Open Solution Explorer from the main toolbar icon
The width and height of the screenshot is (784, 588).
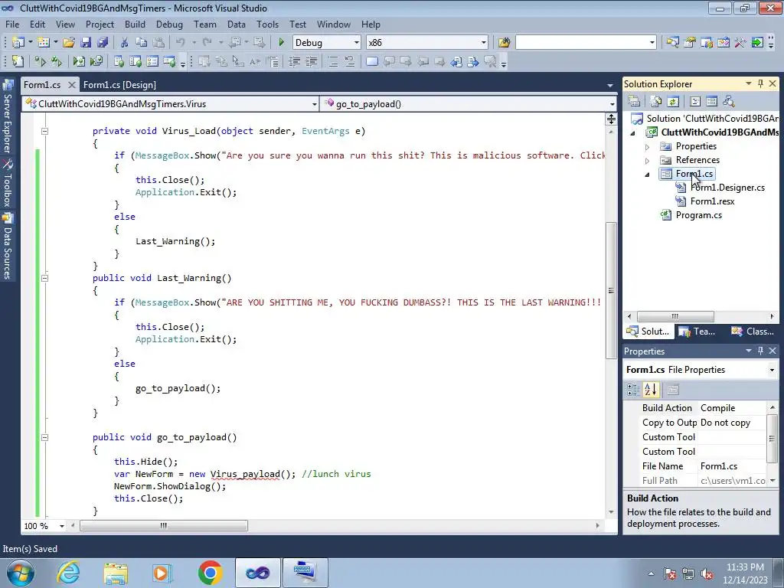672,43
